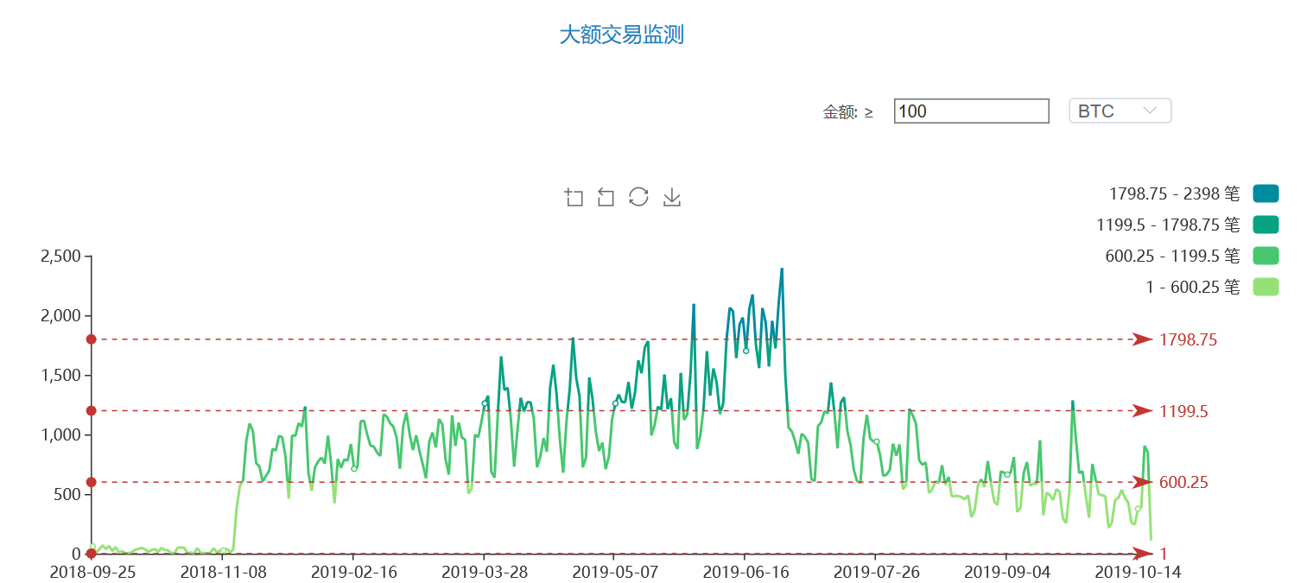
Task: Click the highest peak of the chart line
Action: pyautogui.click(x=782, y=269)
